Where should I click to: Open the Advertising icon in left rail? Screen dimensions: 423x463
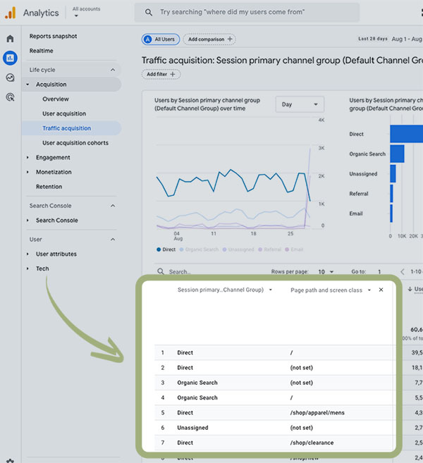click(x=10, y=97)
